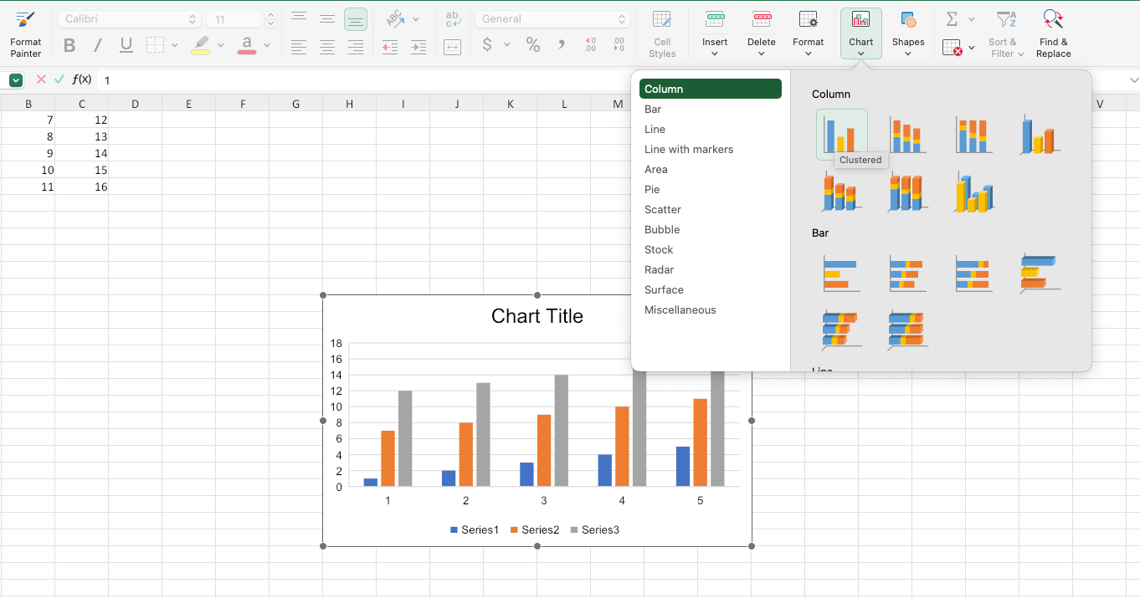The height and width of the screenshot is (598, 1140).
Task: Click Find & Replace
Action: (x=1053, y=33)
